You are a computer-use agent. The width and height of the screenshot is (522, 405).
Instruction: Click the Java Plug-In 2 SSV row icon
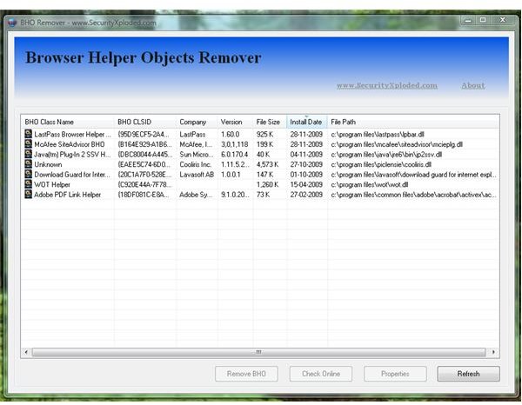[29, 154]
